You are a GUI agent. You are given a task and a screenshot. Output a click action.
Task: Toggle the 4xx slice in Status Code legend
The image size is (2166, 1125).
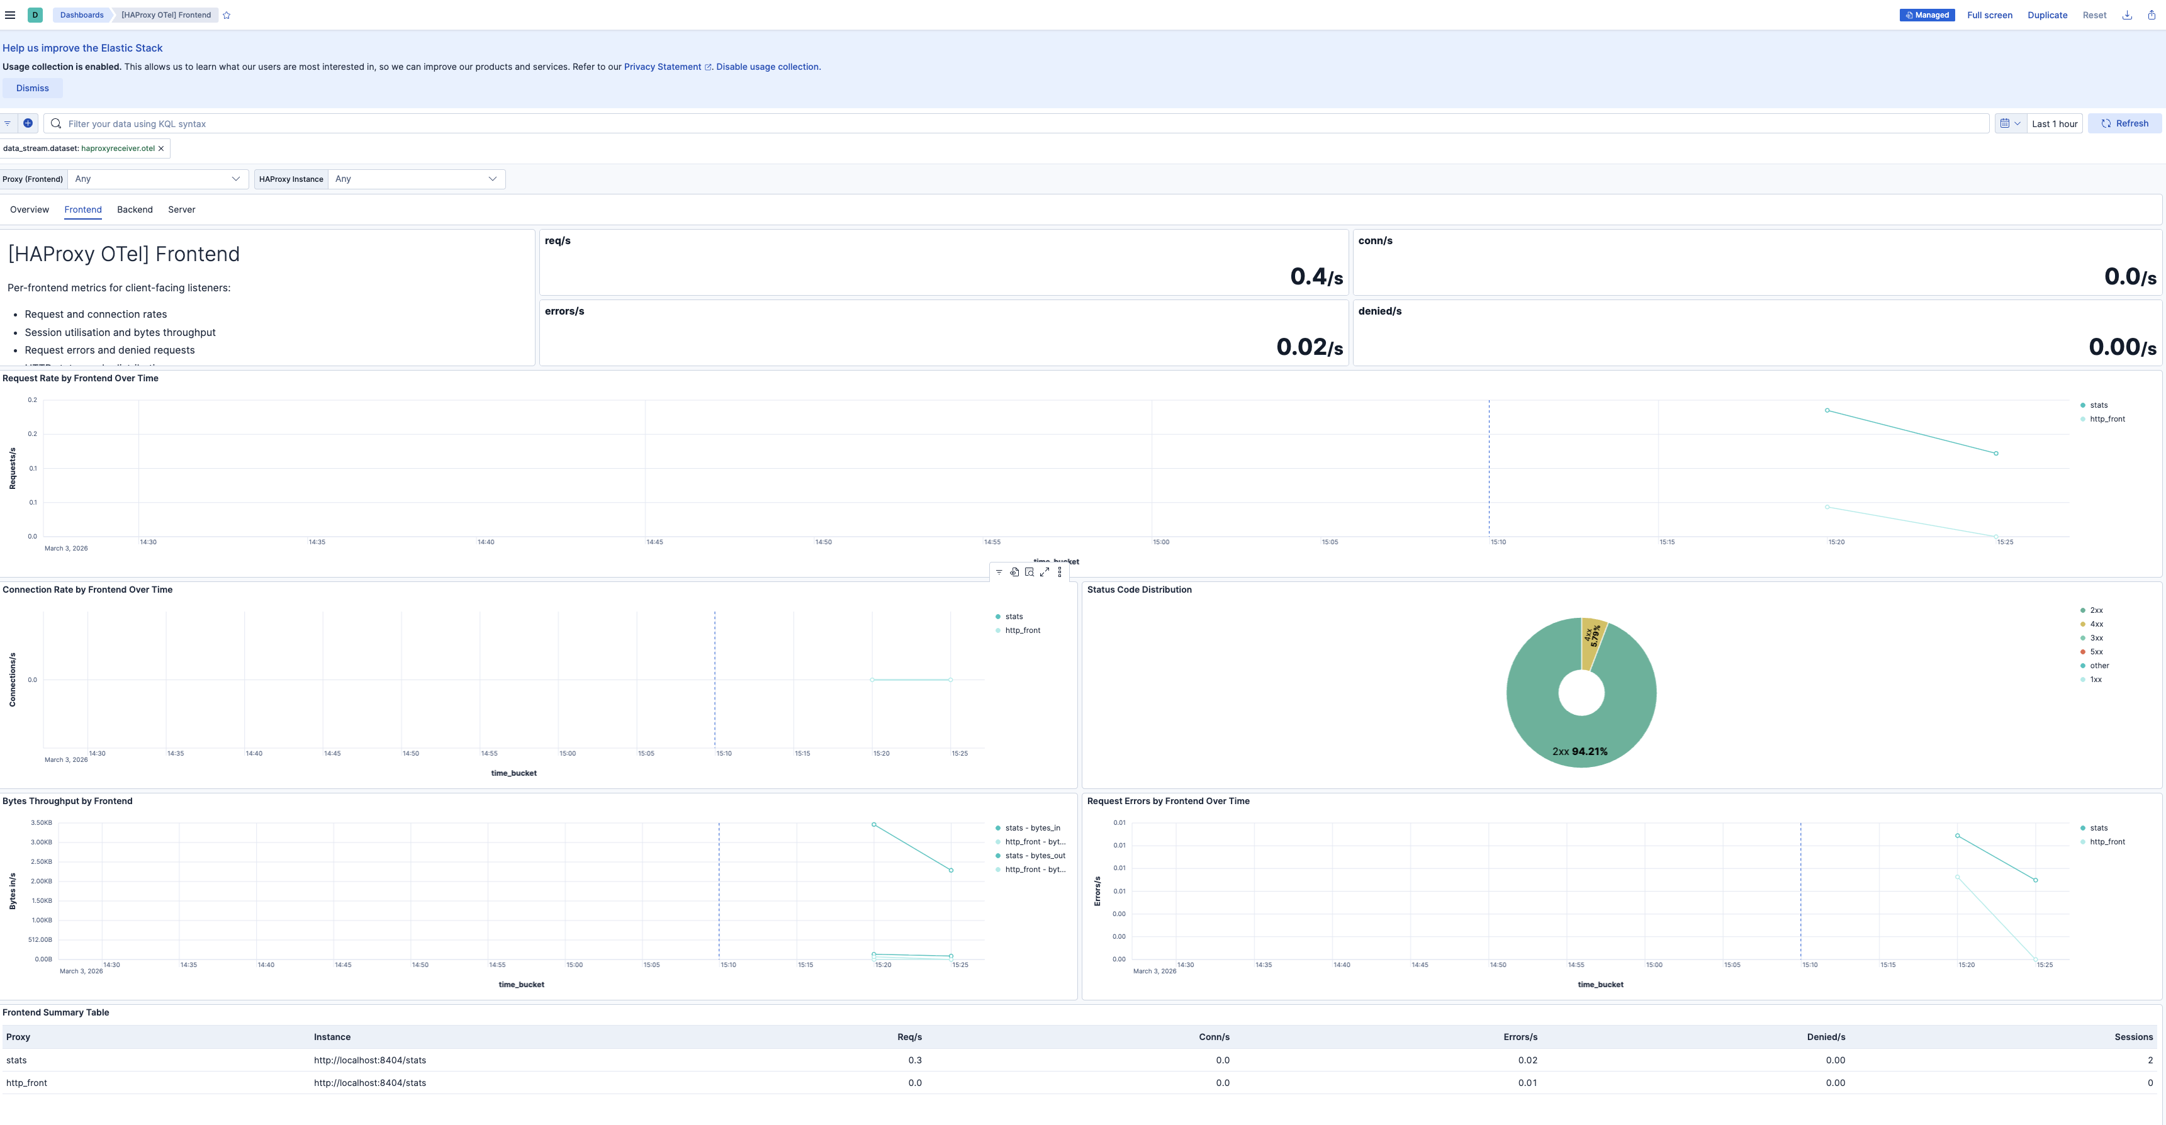tap(2096, 624)
